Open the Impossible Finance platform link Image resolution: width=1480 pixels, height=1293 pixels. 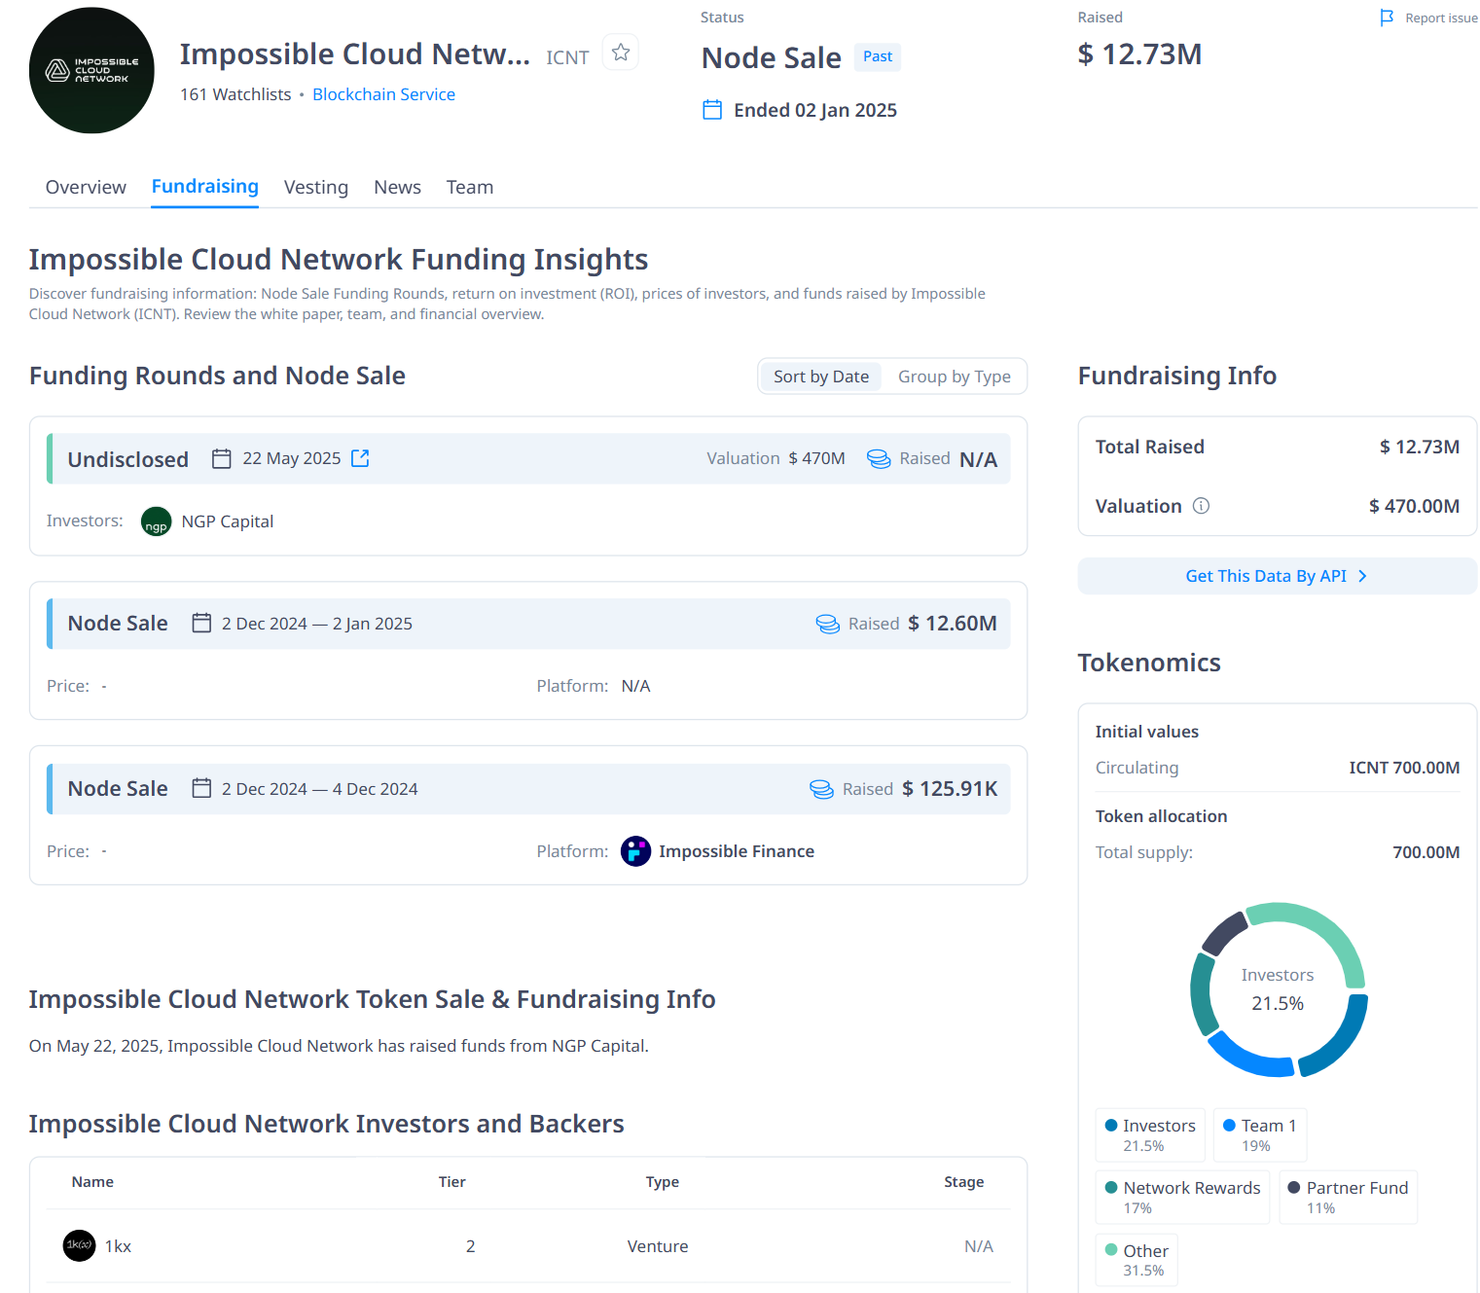tap(737, 851)
